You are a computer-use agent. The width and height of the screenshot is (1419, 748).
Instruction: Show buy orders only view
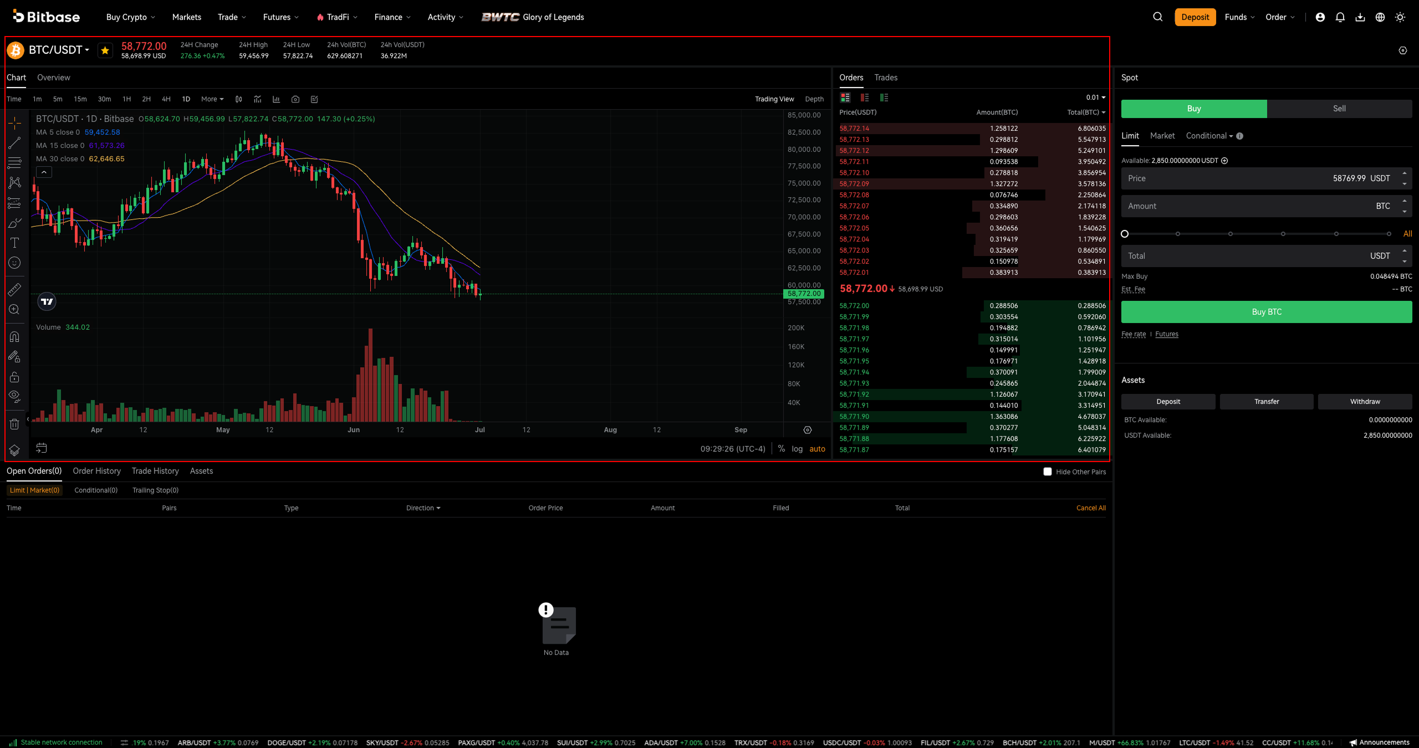884,98
